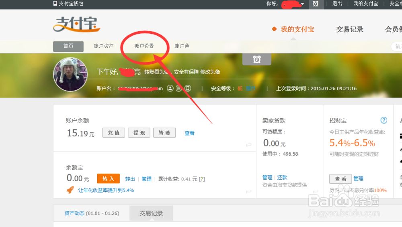Expand the username dropdown arrow in top bar
Screen dimensions: 402x227
point(303,4)
